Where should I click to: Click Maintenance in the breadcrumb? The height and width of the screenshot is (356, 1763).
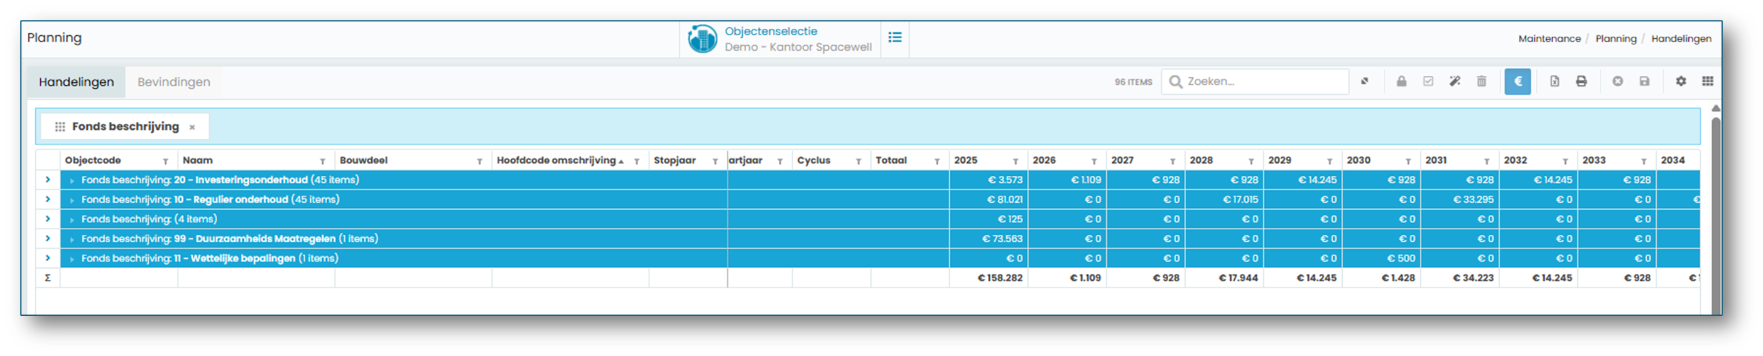click(1549, 39)
